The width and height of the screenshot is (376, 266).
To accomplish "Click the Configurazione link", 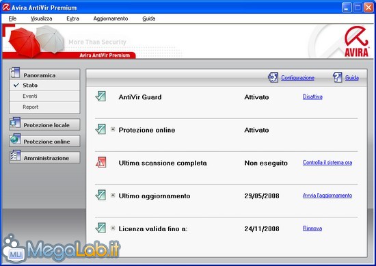I will [297, 78].
